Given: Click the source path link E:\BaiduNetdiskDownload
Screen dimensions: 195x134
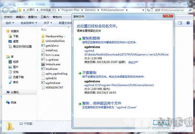Looking at the screenshot, I should [126, 55].
